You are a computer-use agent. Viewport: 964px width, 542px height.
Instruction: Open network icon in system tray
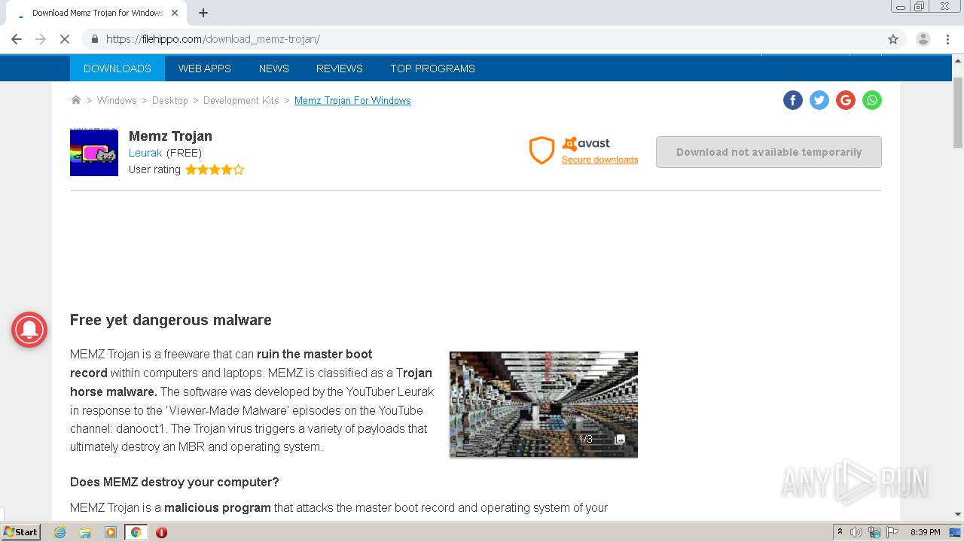(874, 532)
